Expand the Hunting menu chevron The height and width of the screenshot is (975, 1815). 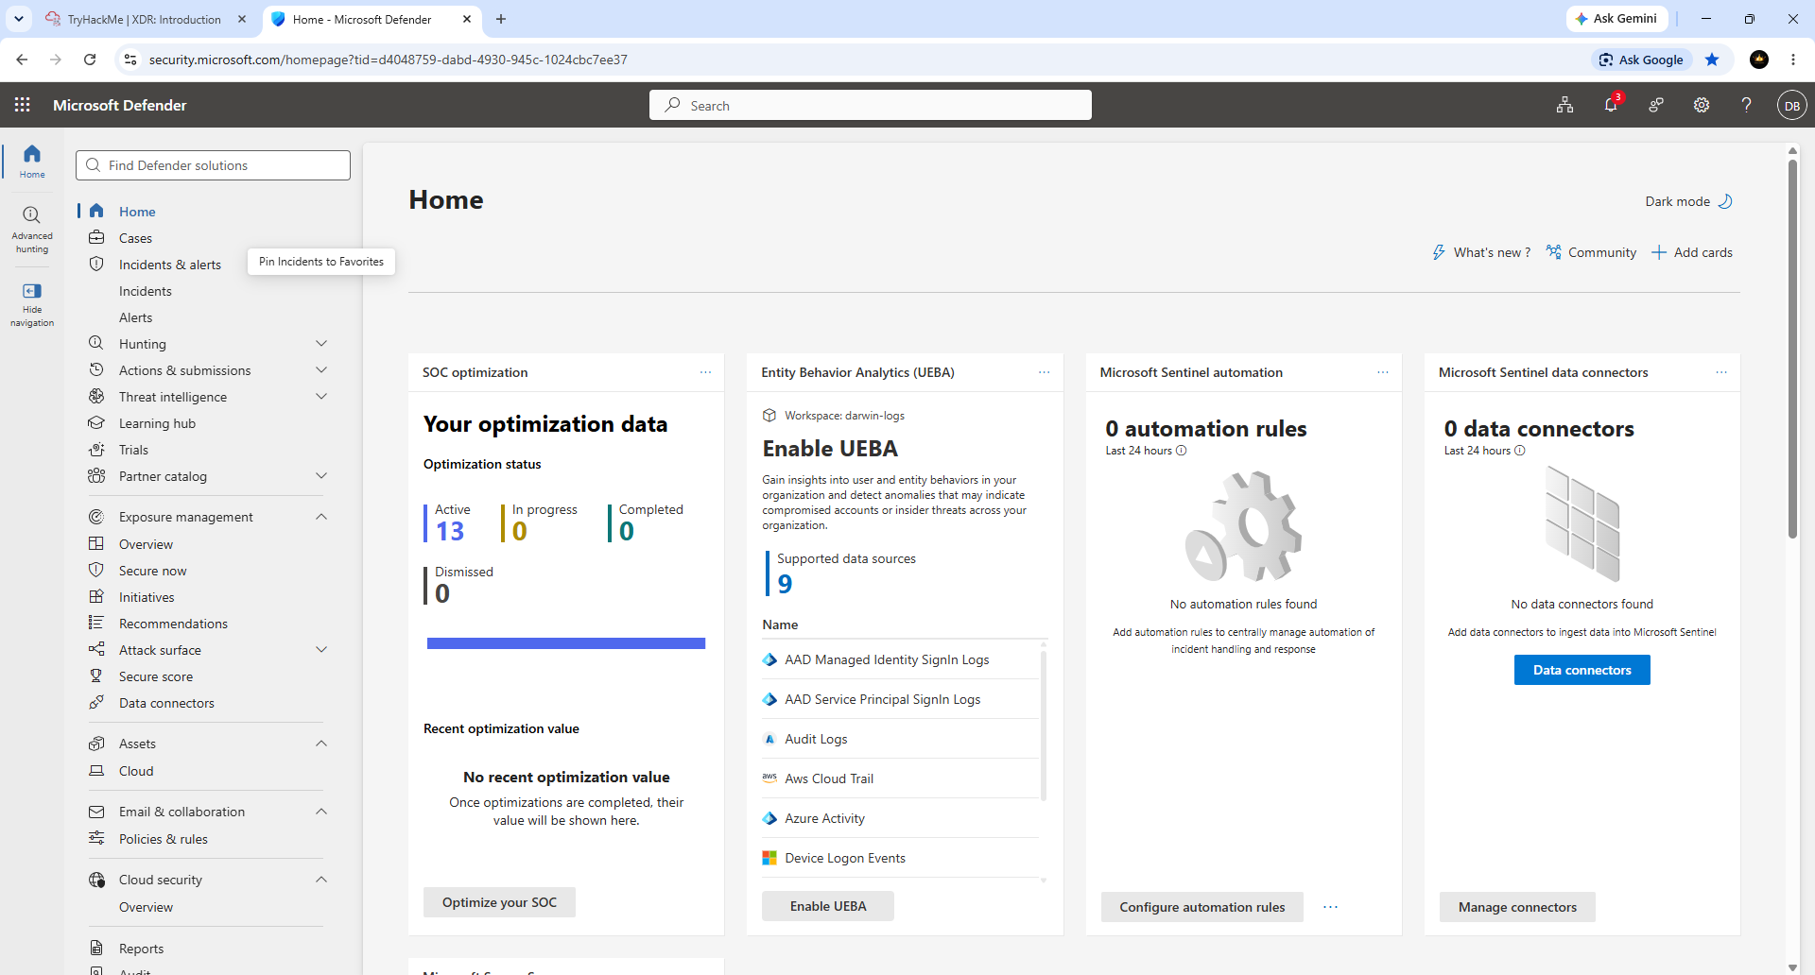point(321,344)
